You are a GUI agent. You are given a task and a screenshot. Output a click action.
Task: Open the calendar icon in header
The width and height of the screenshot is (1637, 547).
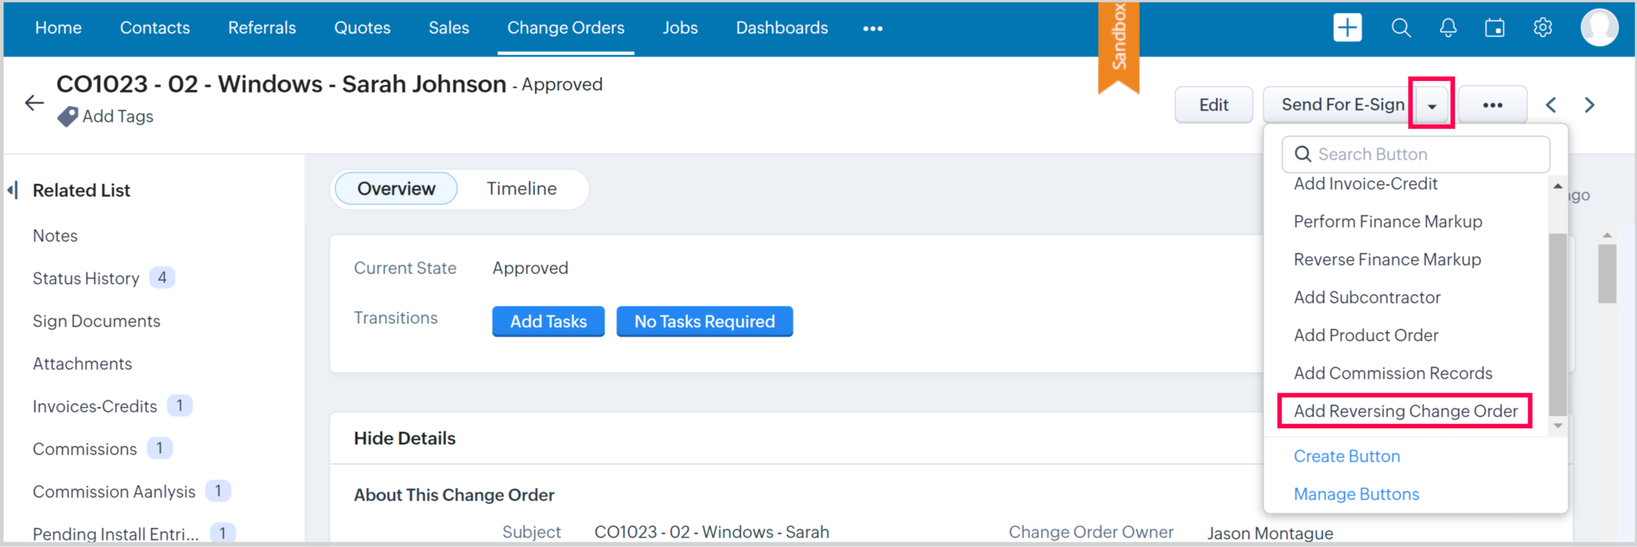tap(1494, 28)
